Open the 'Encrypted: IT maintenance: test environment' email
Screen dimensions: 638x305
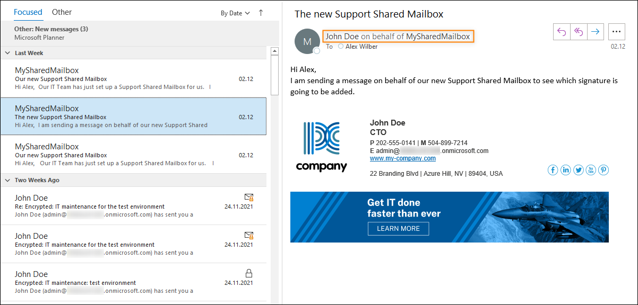click(x=133, y=282)
